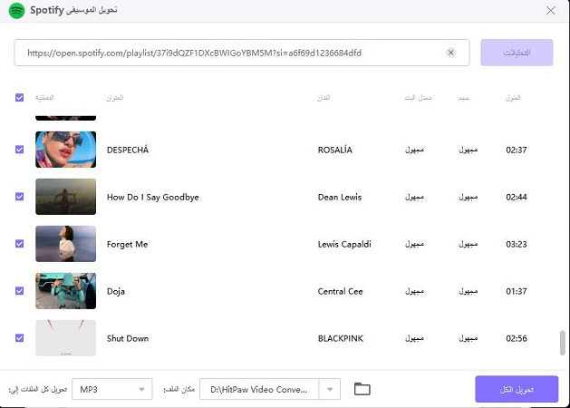
Task: Click artist name BLACKPINK
Action: [x=340, y=338]
